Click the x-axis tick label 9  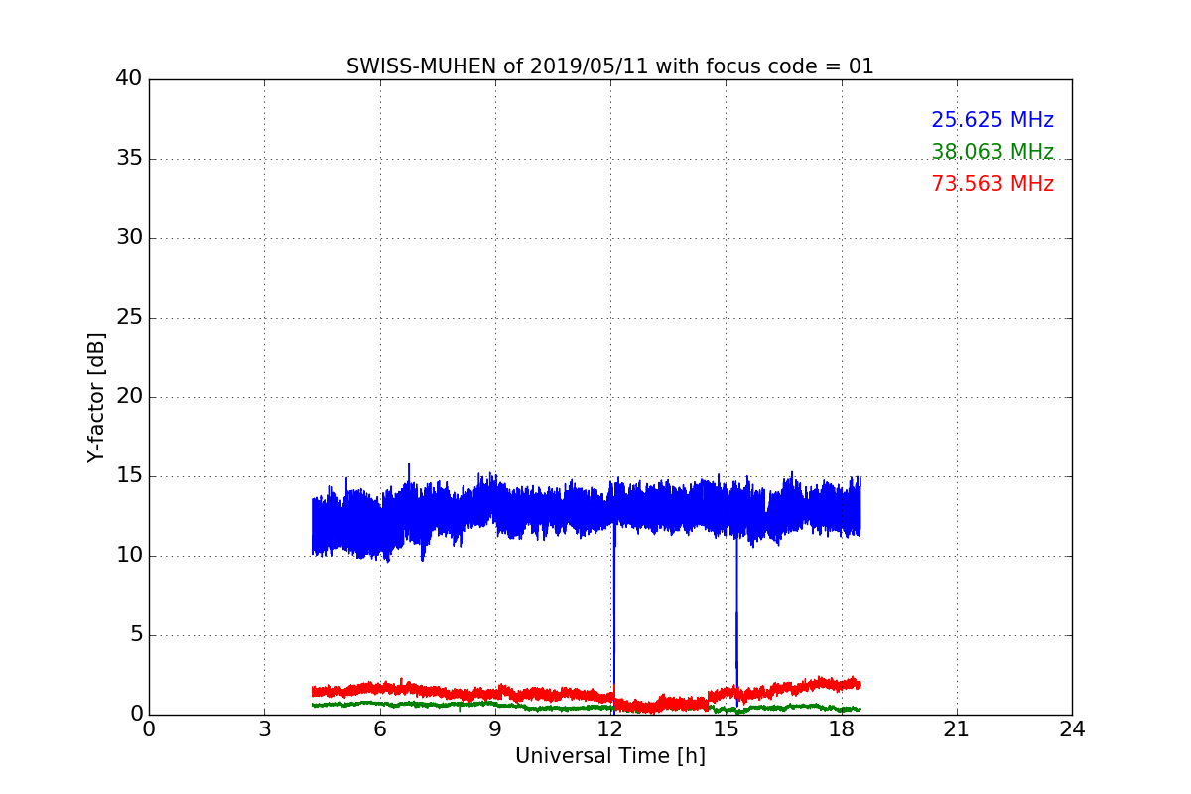pyautogui.click(x=495, y=729)
